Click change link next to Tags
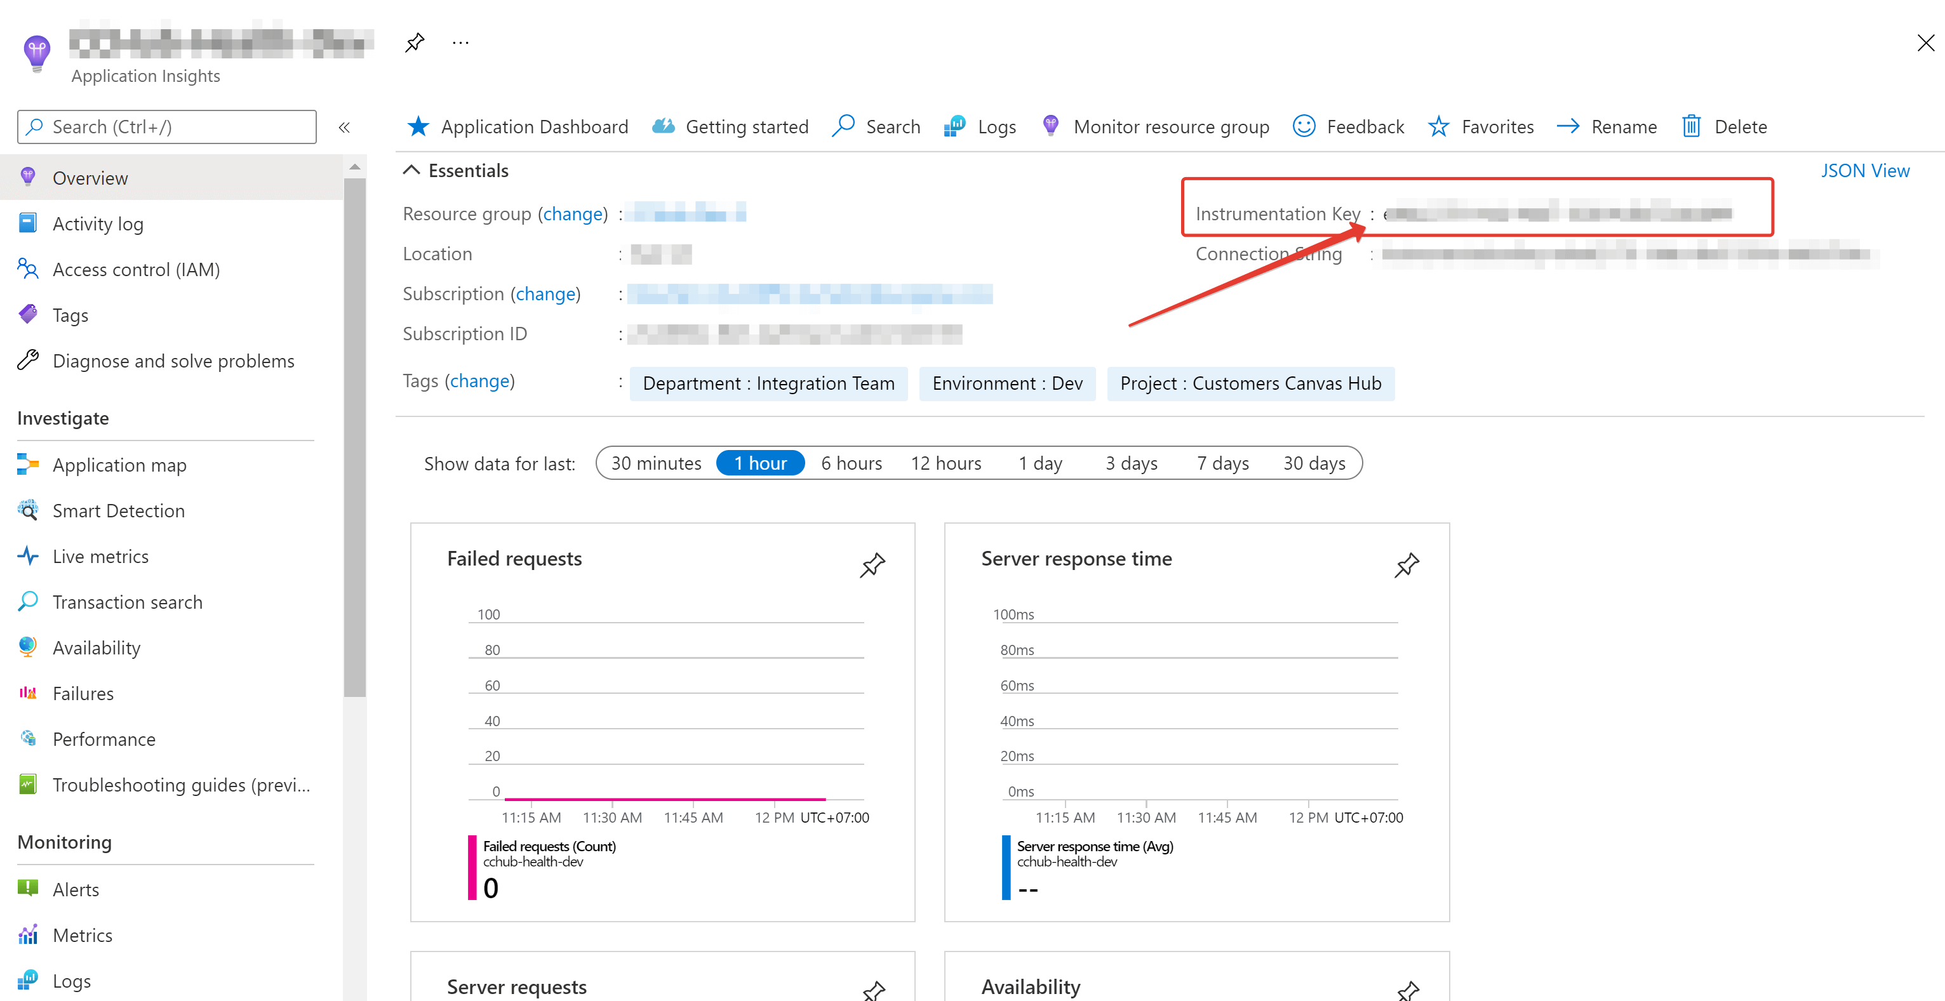This screenshot has height=1001, width=1945. click(479, 380)
